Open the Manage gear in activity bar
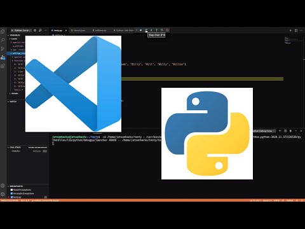Image resolution: width=305 pixels, height=229 pixels. pos(3,194)
